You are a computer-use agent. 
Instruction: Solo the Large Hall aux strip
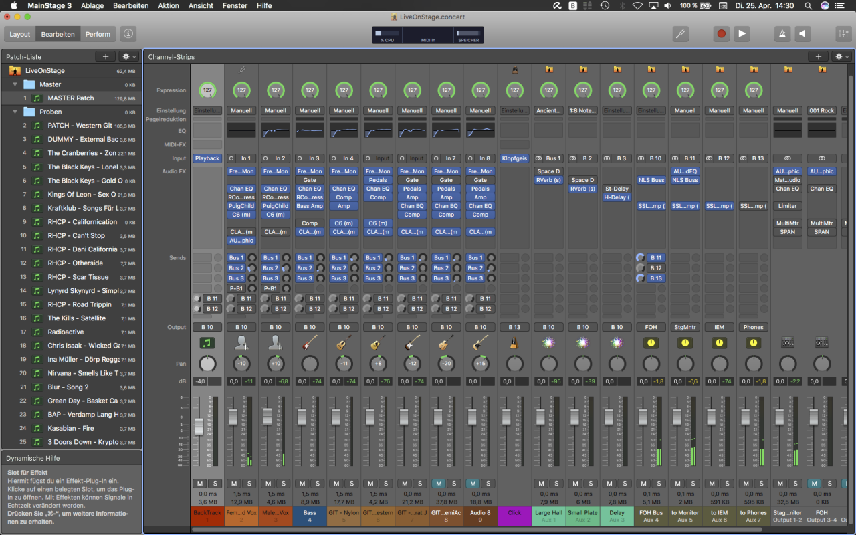tap(556, 484)
